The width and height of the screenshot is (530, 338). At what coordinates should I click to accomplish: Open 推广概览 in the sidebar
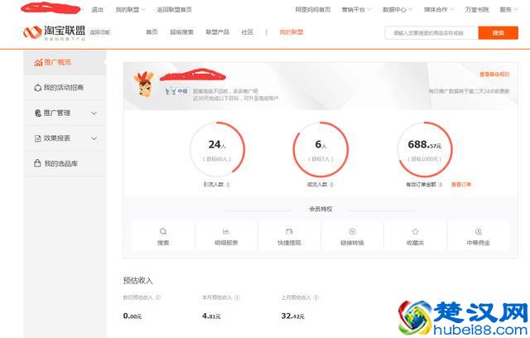[x=65, y=62]
